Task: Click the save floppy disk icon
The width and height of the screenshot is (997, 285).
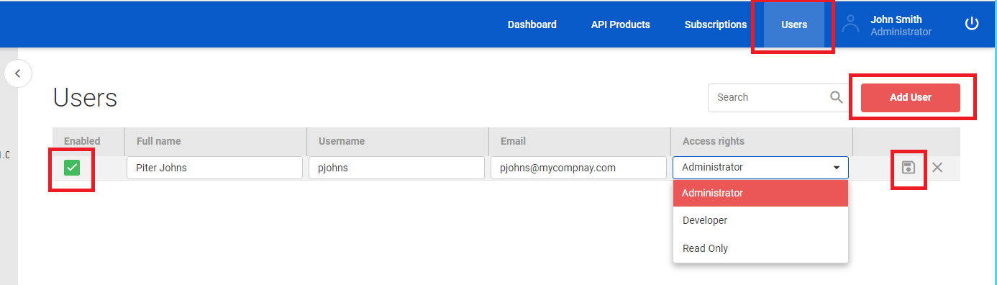Action: click(909, 168)
